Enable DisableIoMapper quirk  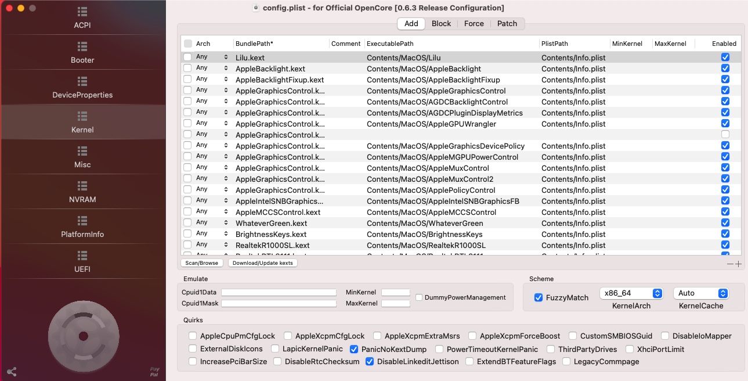tap(665, 336)
